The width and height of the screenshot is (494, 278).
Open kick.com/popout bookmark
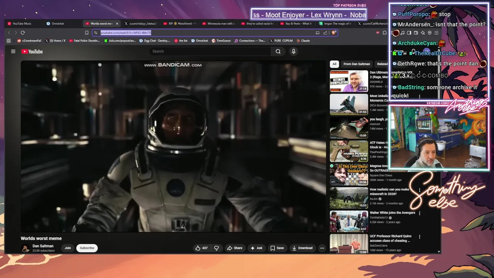coord(120,41)
